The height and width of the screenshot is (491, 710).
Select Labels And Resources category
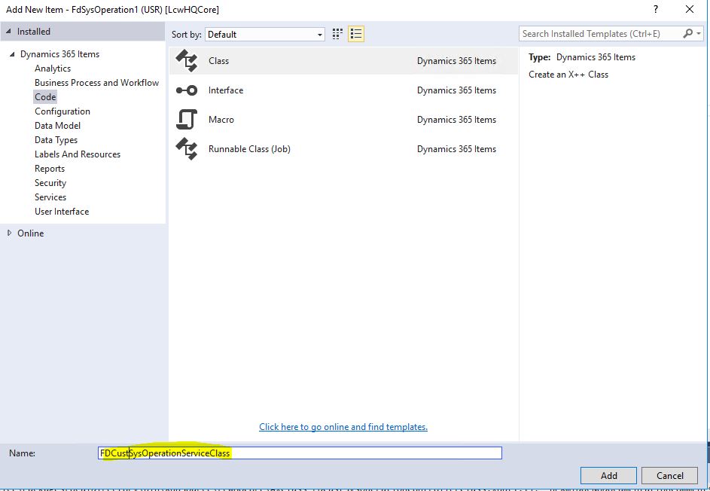pyautogui.click(x=78, y=154)
